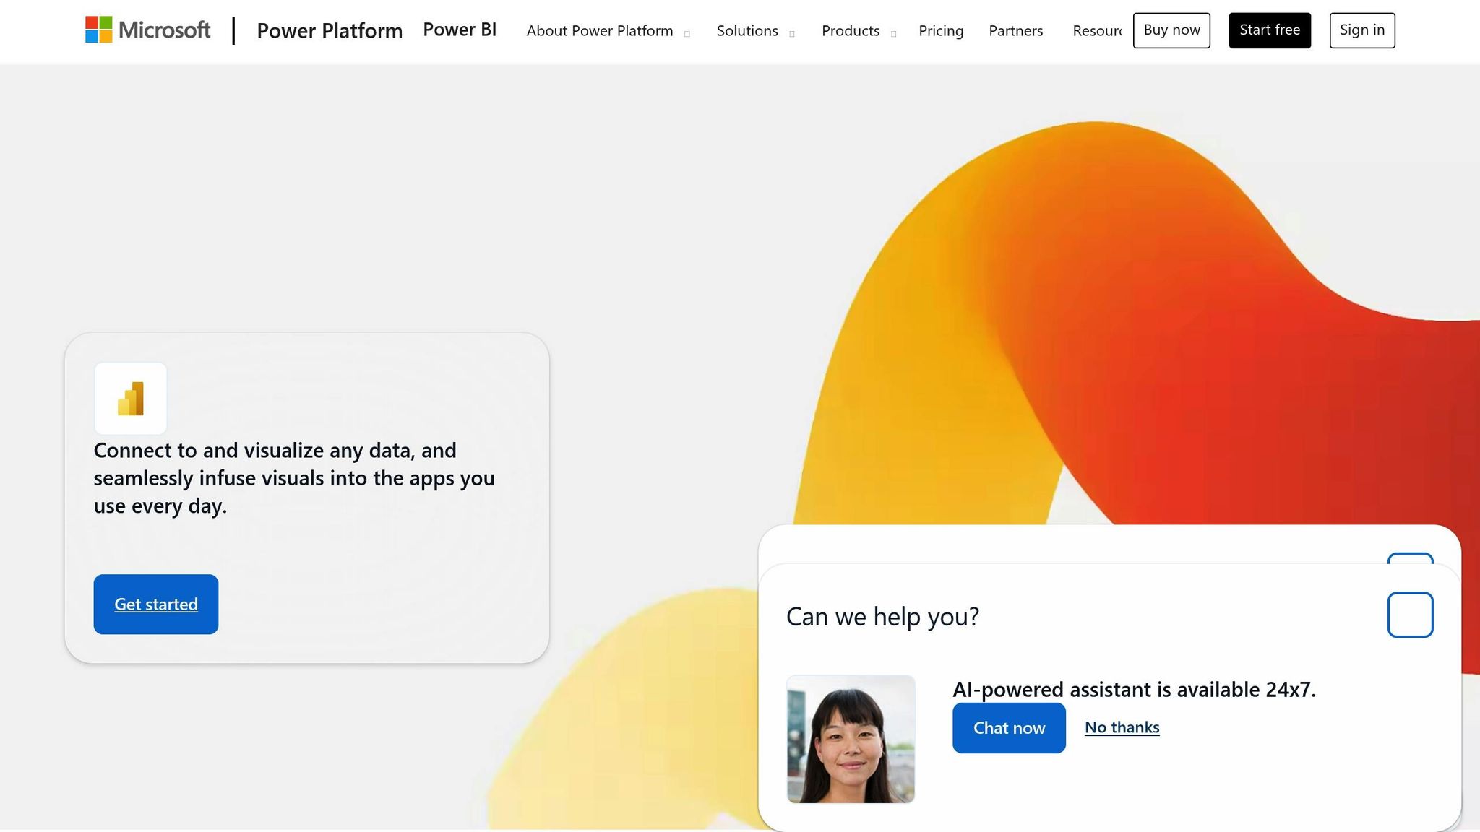Expand the Products dropdown
1480x832 pixels.
[859, 31]
